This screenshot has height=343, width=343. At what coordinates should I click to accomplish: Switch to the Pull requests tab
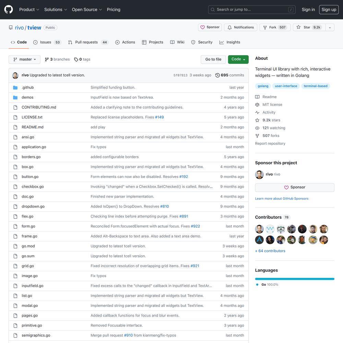88,42
